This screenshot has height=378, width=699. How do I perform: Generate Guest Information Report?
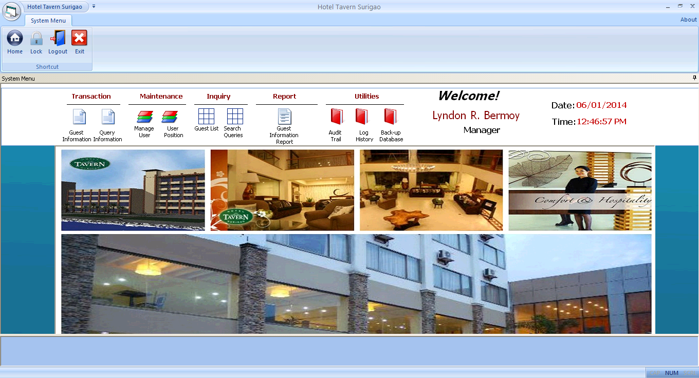click(x=284, y=117)
